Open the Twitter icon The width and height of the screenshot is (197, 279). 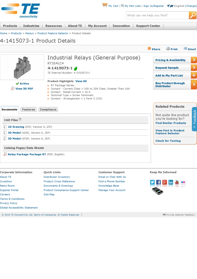(x=152, y=182)
